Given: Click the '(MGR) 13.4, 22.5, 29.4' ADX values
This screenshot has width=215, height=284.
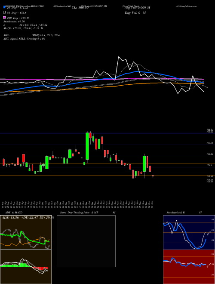Looking at the screenshot, I should tap(46, 35).
